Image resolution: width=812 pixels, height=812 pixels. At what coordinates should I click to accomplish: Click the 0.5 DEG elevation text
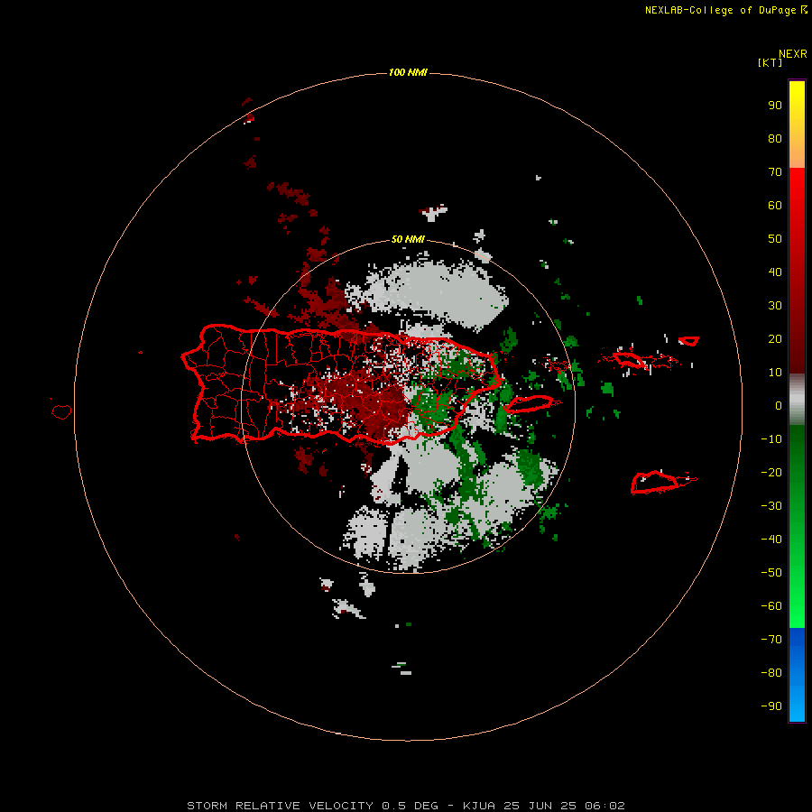point(411,806)
